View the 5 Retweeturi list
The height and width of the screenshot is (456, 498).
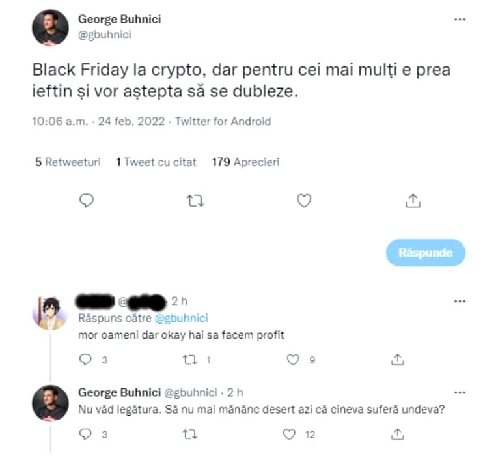tap(68, 162)
